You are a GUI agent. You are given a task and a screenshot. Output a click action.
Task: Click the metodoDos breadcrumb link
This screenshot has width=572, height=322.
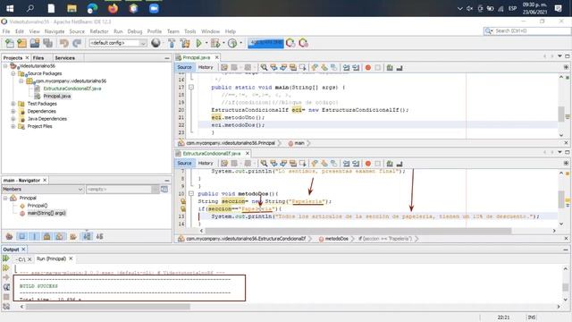(336, 239)
